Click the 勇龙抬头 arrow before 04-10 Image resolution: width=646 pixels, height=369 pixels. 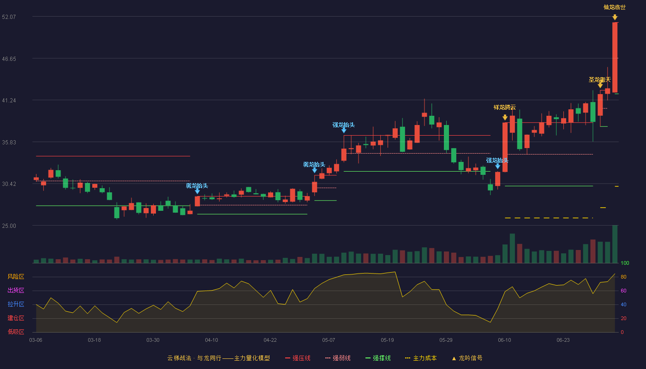(x=197, y=191)
